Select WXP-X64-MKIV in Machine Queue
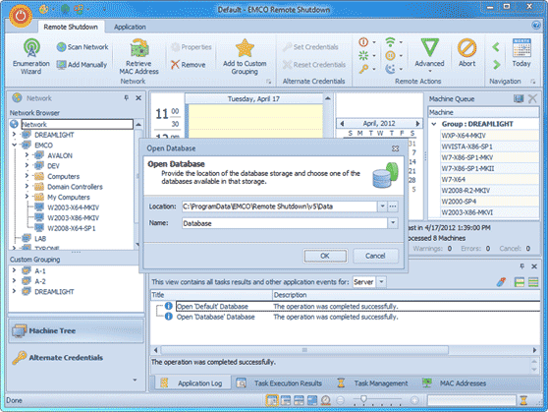The width and height of the screenshot is (548, 412). [x=489, y=136]
